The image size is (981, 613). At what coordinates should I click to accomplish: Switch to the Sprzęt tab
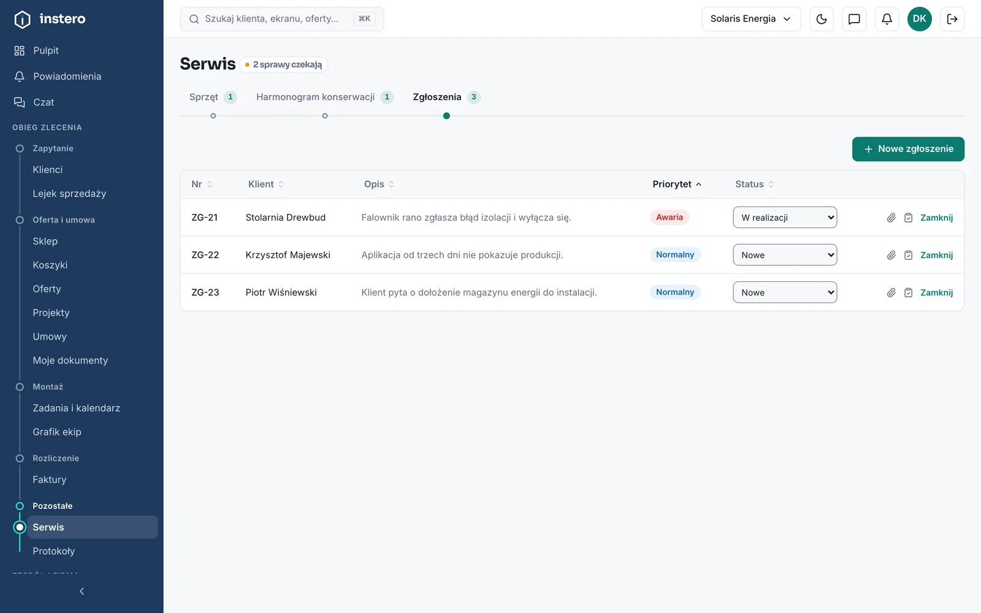pos(213,97)
